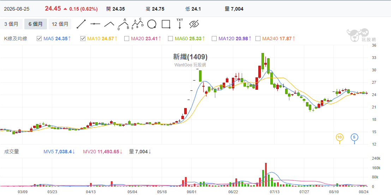Uncheck the MA10 moving average checkbox
This screenshot has height=195, width=391.
tap(83, 39)
